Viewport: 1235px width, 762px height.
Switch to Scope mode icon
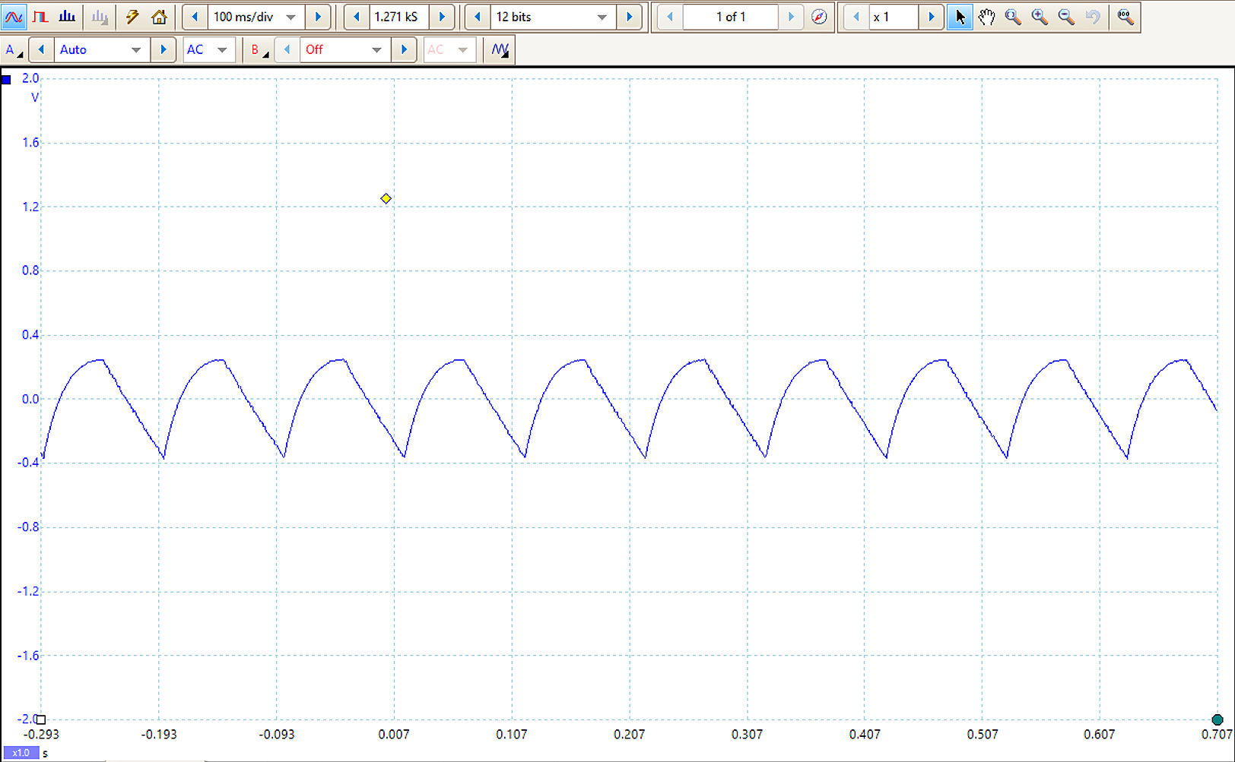tap(14, 17)
